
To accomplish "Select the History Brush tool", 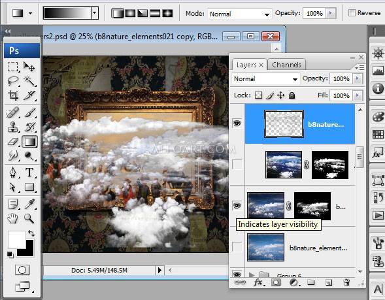I will tap(30, 127).
